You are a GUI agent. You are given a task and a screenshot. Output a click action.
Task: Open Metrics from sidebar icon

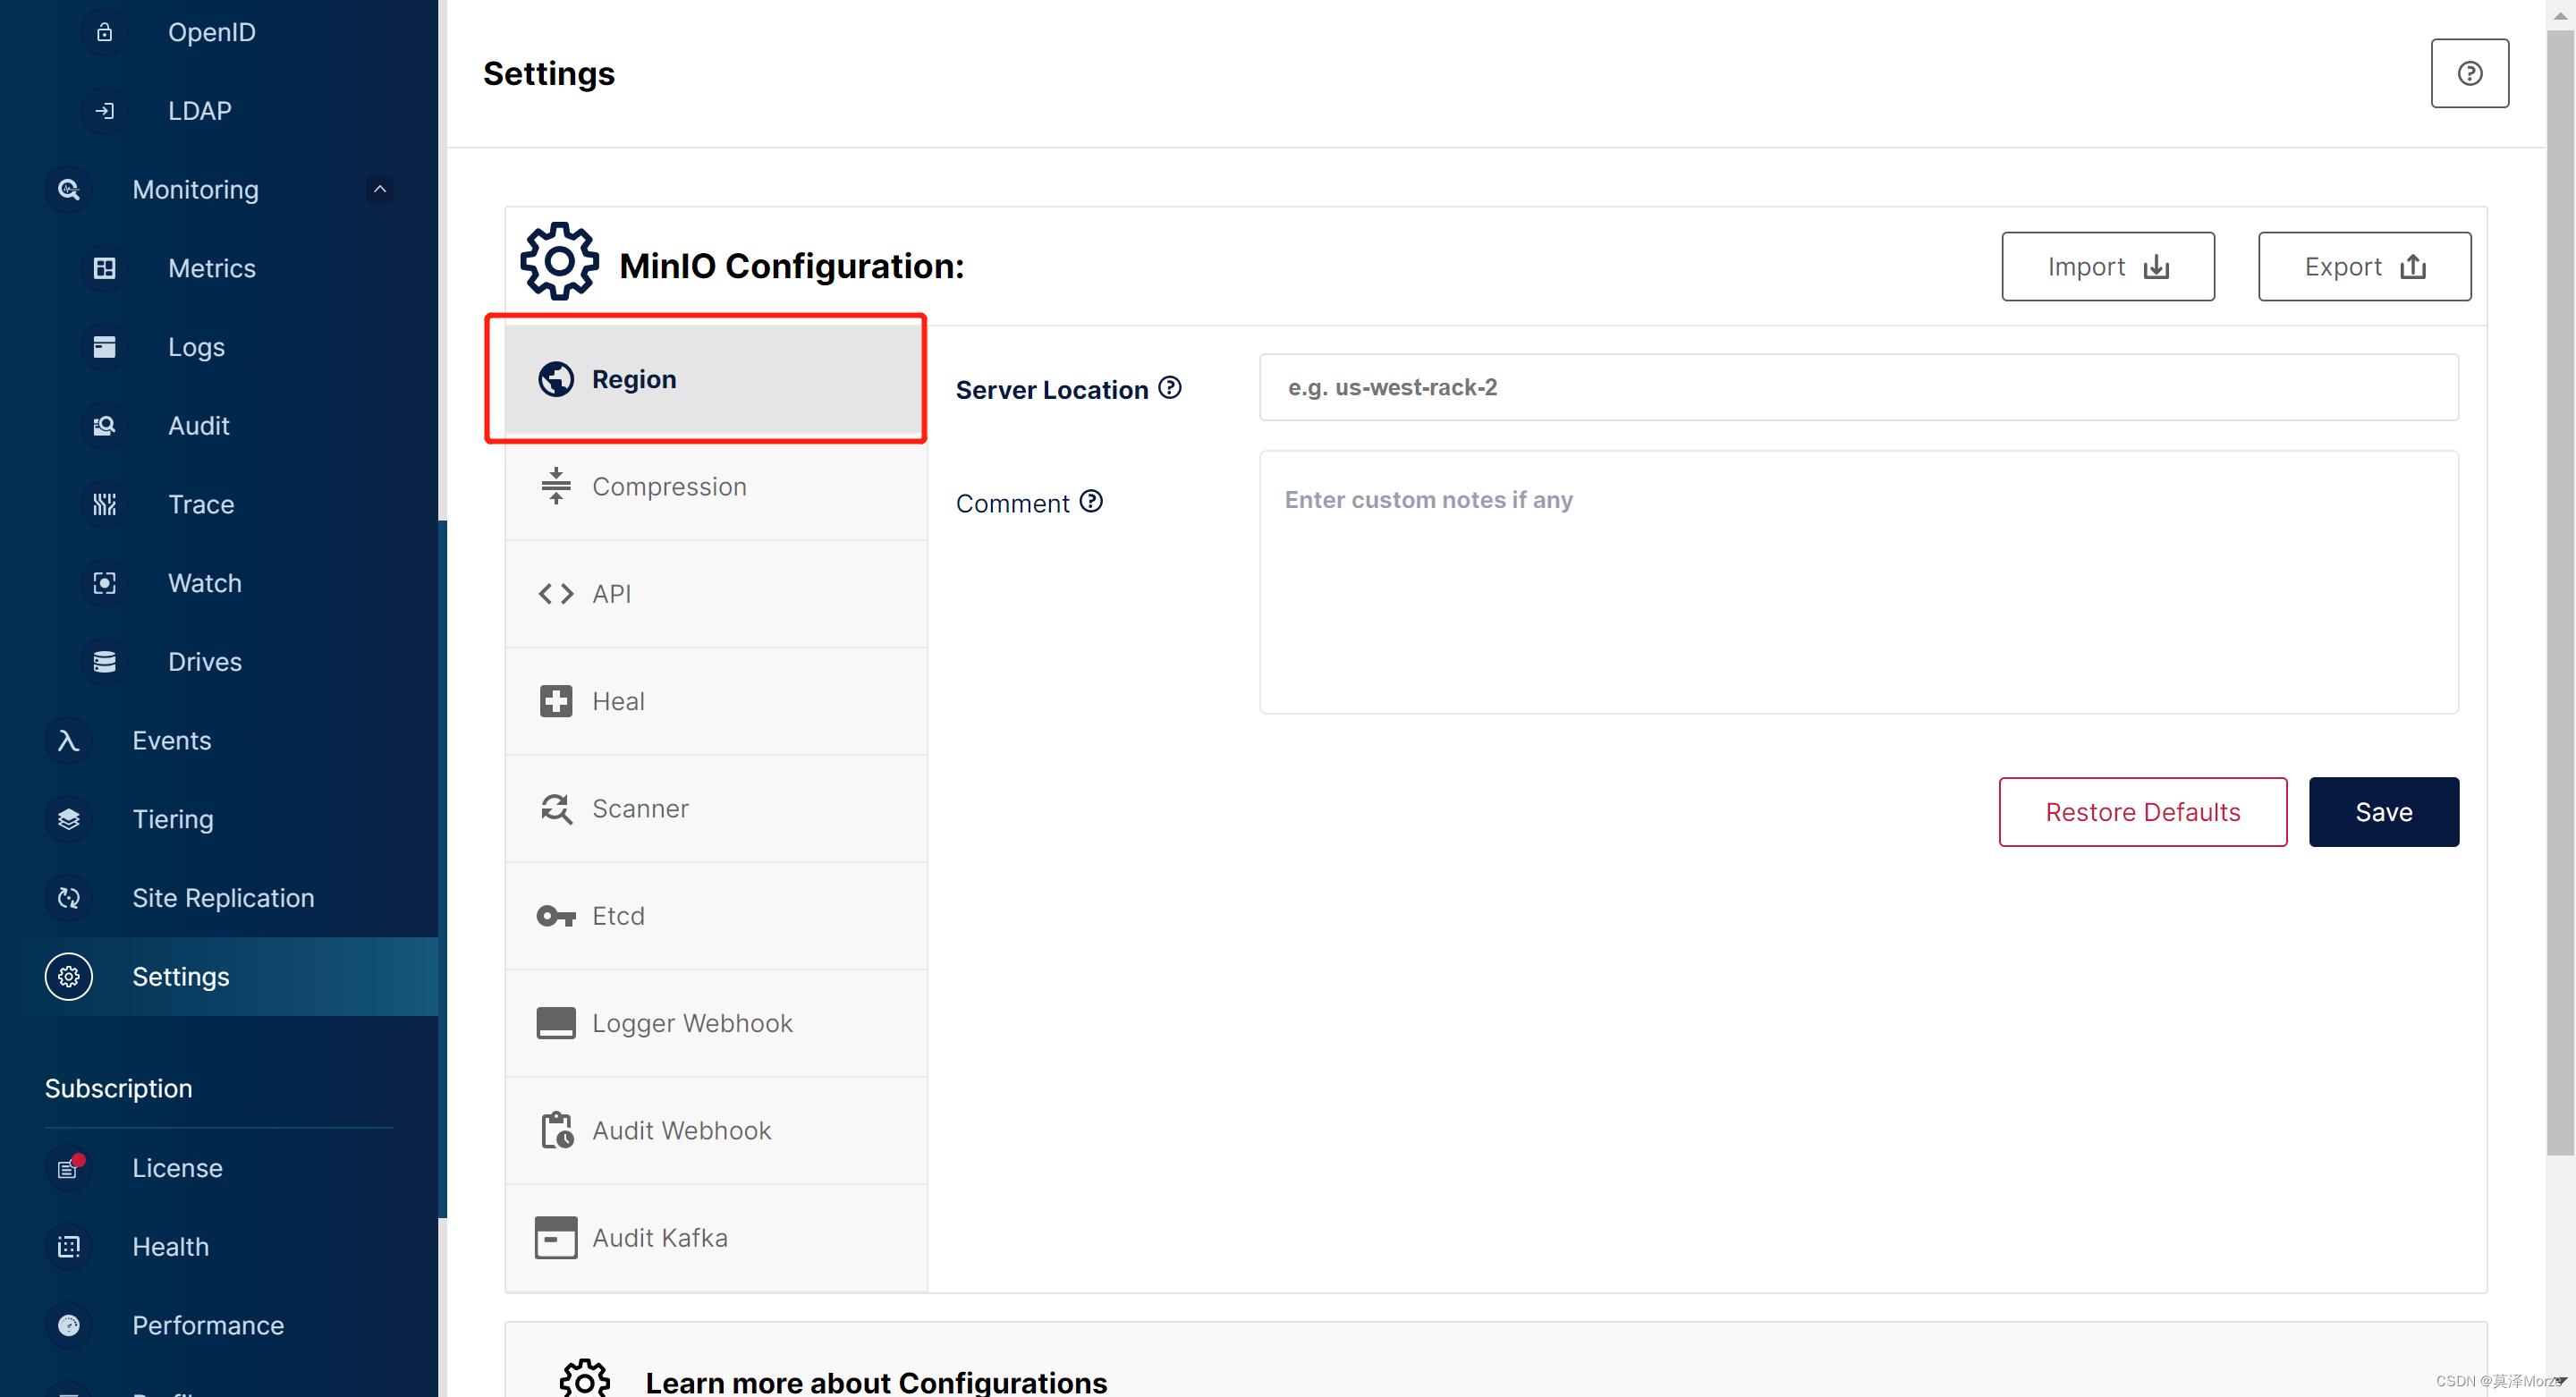[104, 268]
